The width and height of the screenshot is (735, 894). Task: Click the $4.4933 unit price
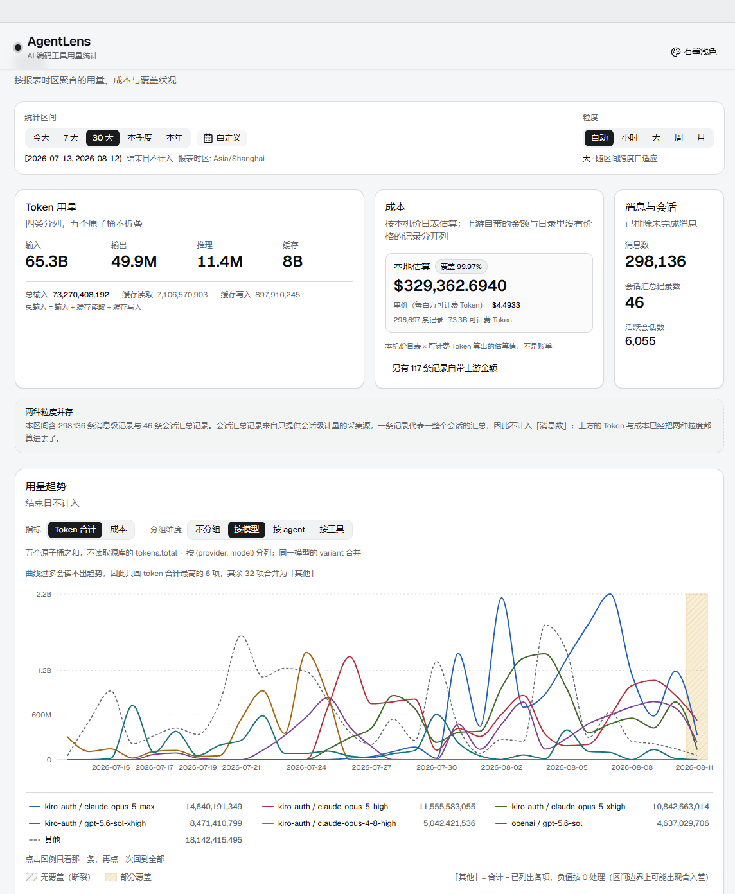pos(506,305)
